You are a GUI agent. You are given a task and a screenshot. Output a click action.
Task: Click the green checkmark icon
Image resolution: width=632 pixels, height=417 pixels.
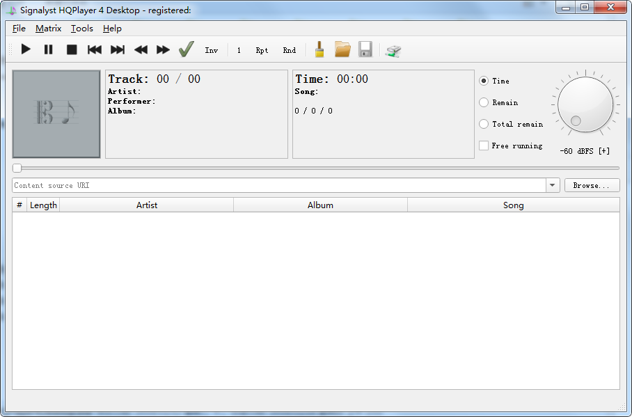point(187,49)
